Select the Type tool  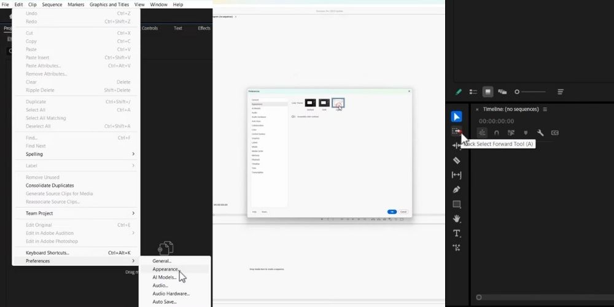click(x=456, y=233)
